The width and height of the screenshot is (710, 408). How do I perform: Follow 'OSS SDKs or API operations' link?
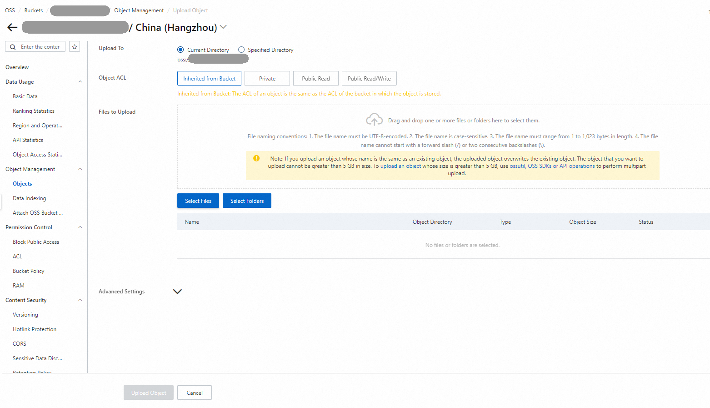[x=561, y=166]
